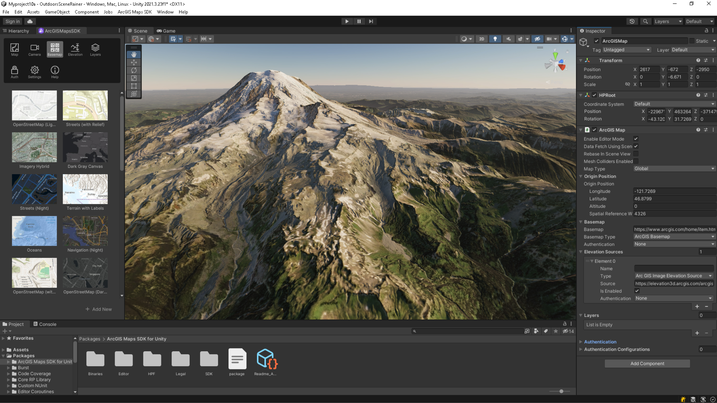Open the Basemap Type dropdown

[674, 237]
